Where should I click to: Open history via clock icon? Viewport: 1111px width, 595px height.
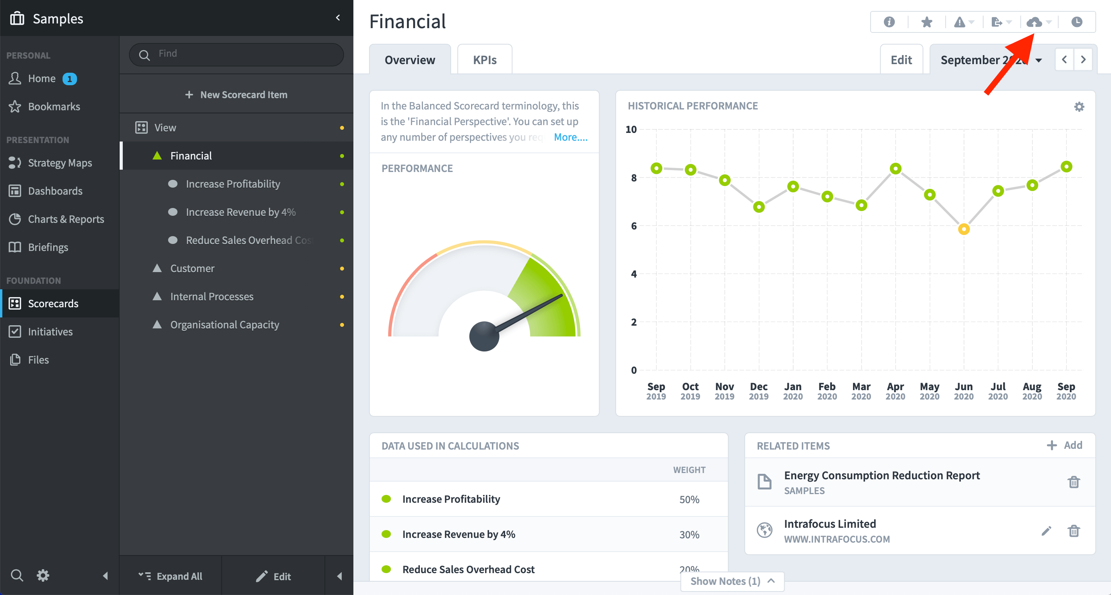1077,22
